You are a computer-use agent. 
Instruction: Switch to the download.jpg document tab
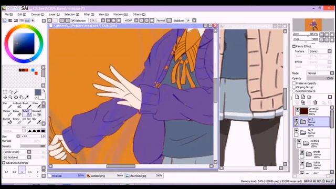pos(144,176)
